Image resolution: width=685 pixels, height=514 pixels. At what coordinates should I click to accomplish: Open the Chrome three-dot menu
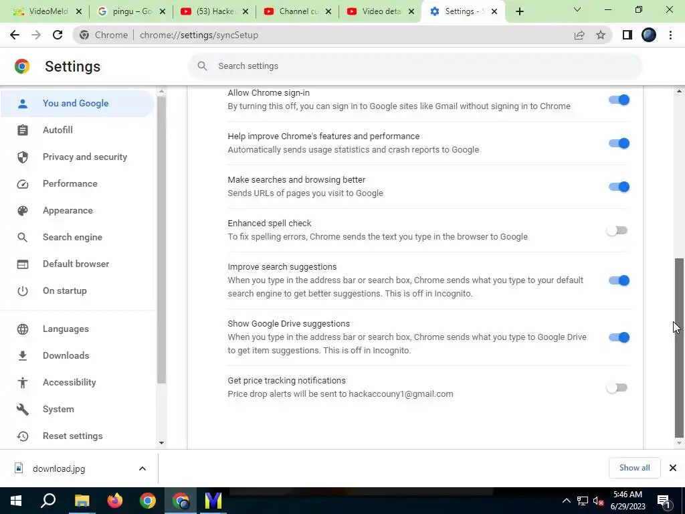(x=670, y=35)
